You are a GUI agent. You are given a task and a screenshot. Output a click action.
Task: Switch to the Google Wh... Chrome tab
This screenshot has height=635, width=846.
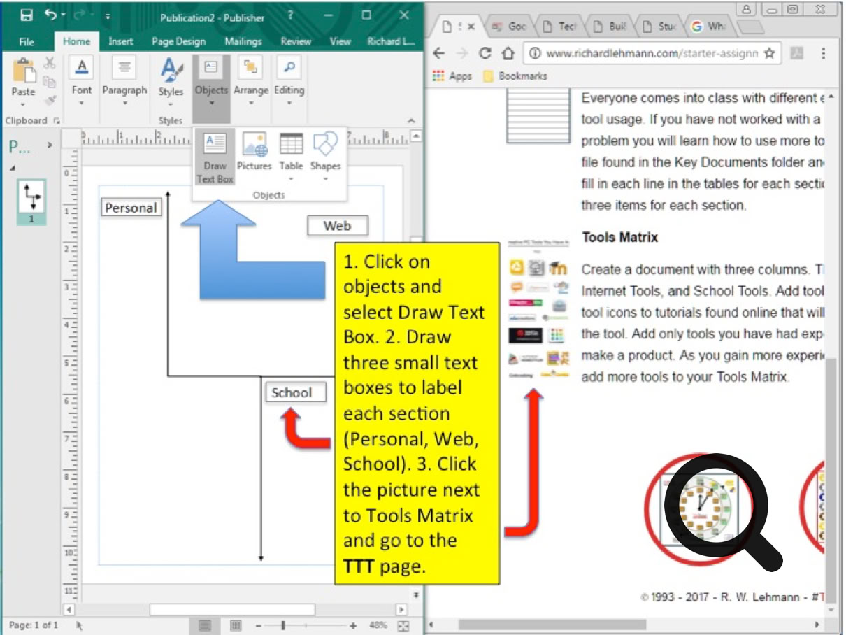710,26
